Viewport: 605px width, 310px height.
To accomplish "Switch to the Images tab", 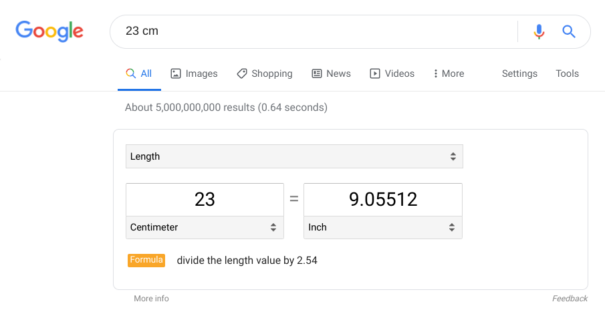I will (x=194, y=73).
